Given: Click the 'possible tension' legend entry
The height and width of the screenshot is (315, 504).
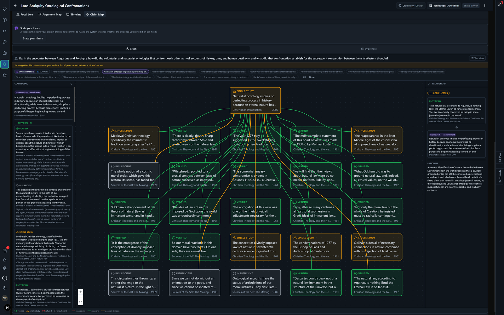Looking at the screenshot, I should 111,311.
